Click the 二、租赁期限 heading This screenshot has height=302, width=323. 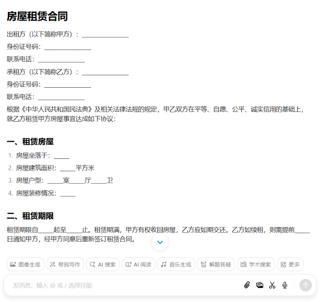pos(30,216)
